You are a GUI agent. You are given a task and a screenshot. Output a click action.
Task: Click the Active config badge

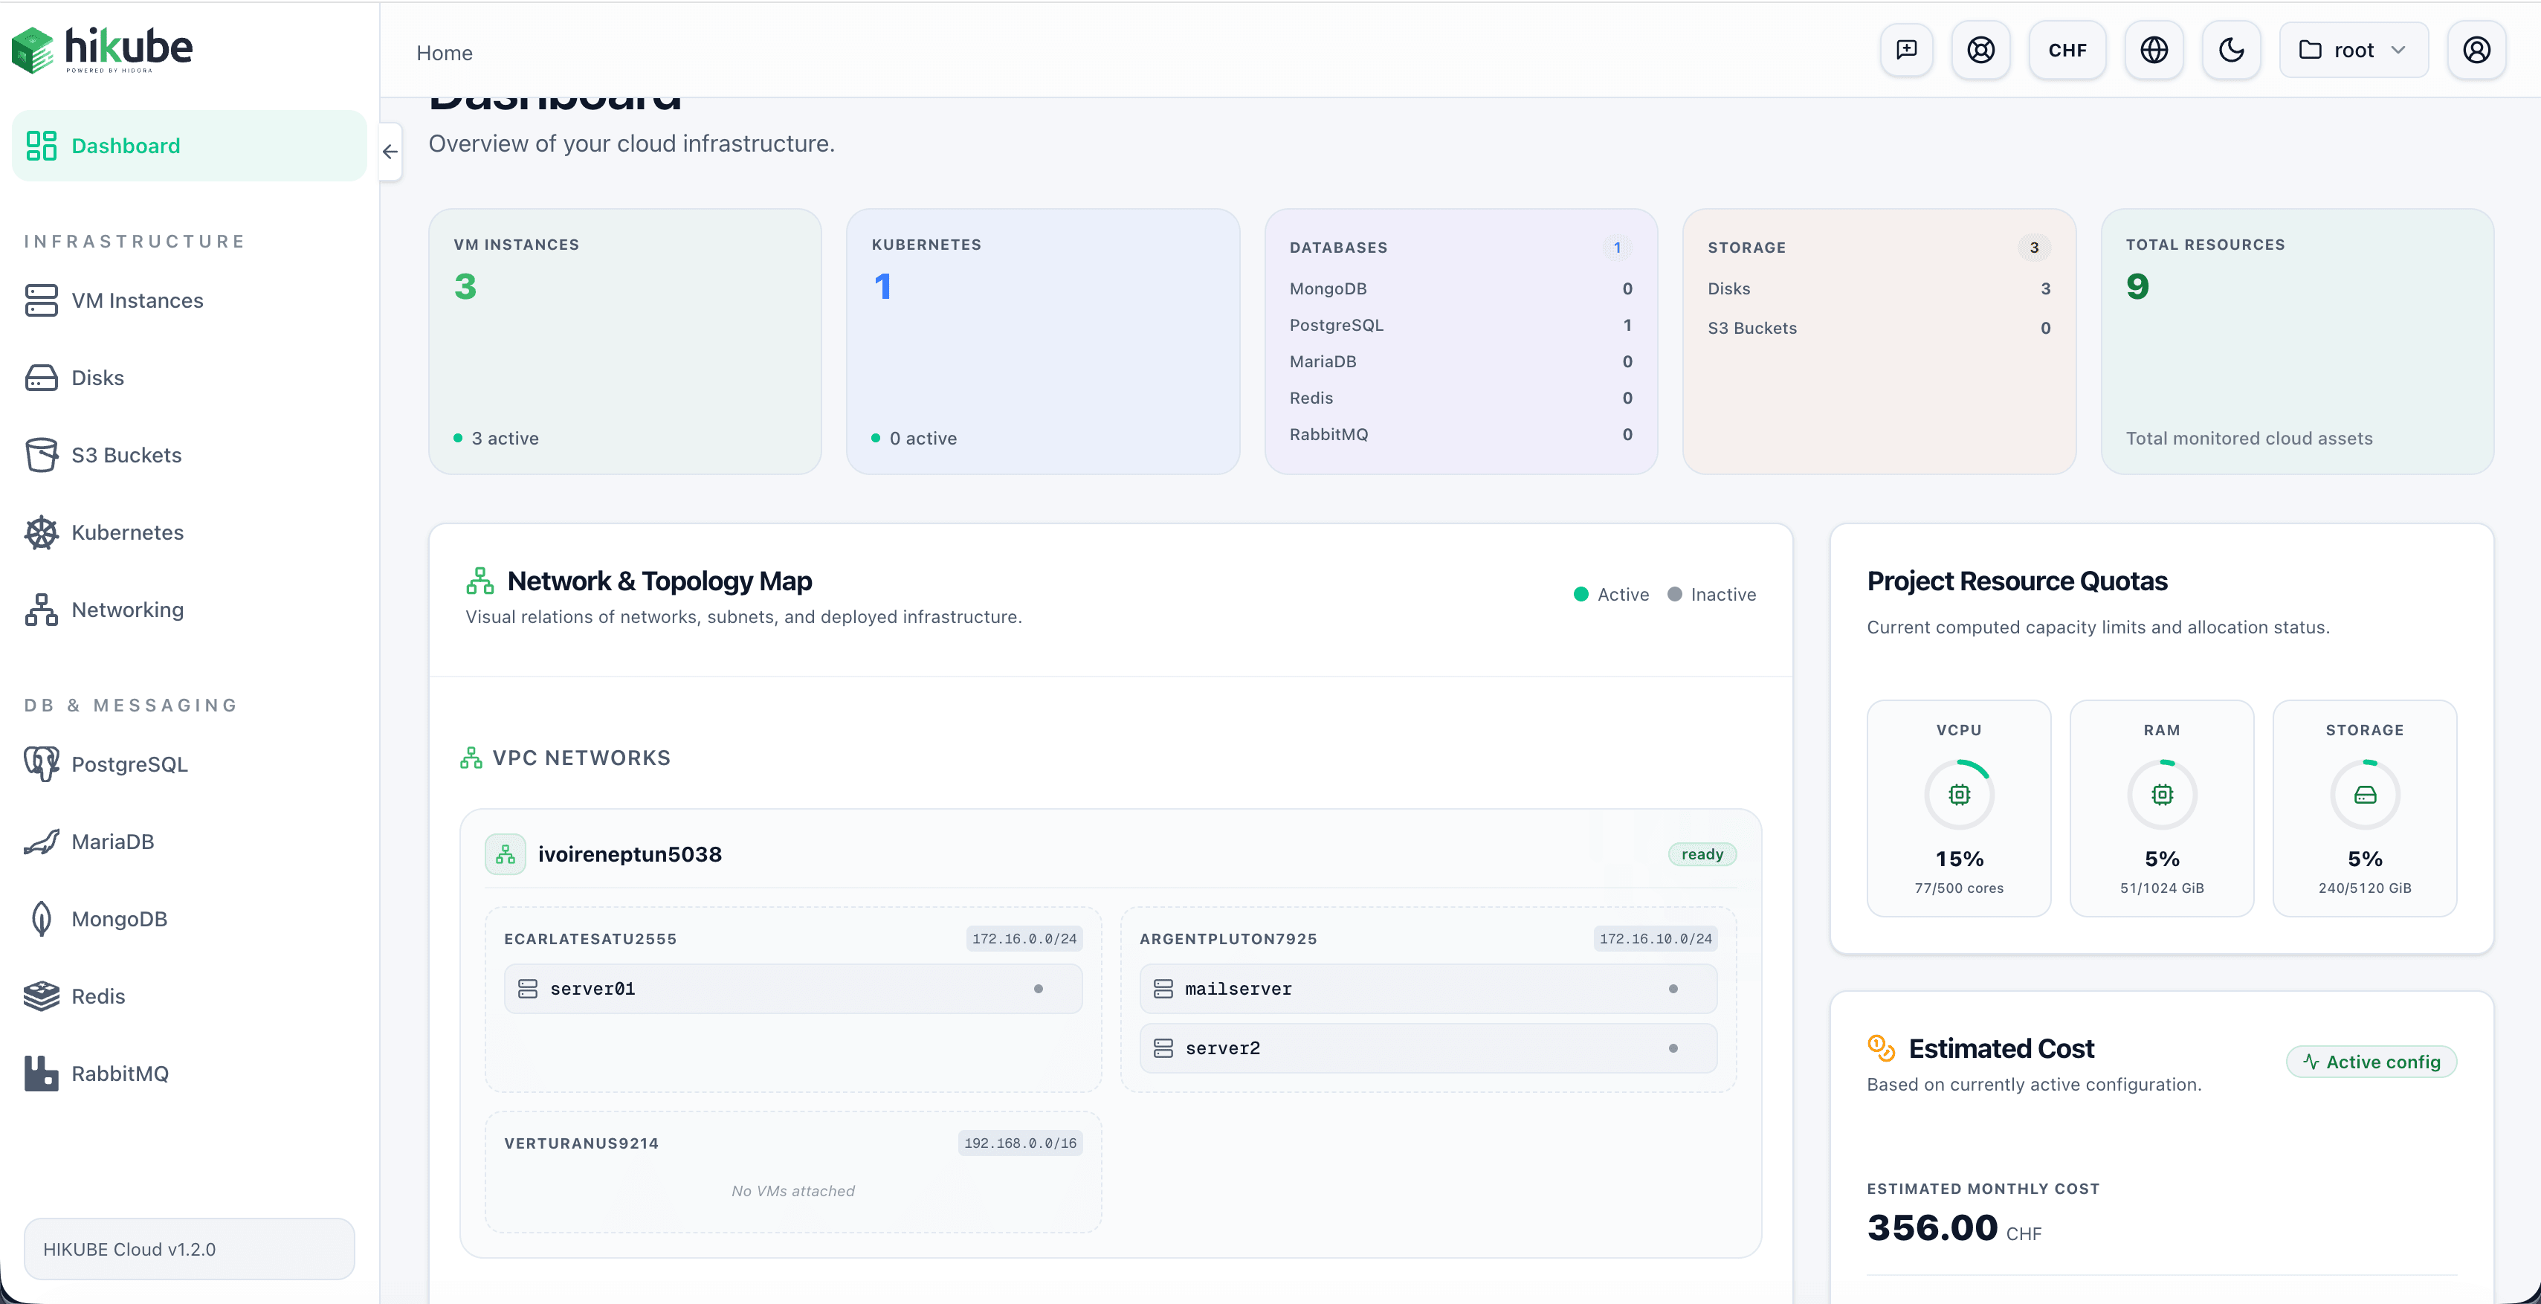[2372, 1062]
